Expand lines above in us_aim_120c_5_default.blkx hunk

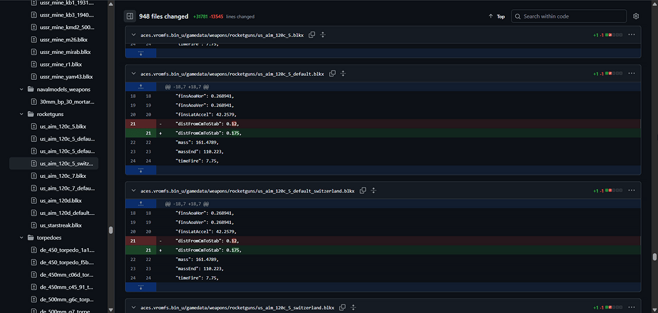(x=140, y=86)
